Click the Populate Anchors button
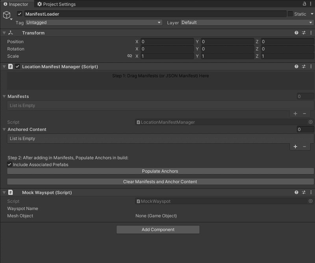Screen dimensions: 315x263 click(160, 171)
